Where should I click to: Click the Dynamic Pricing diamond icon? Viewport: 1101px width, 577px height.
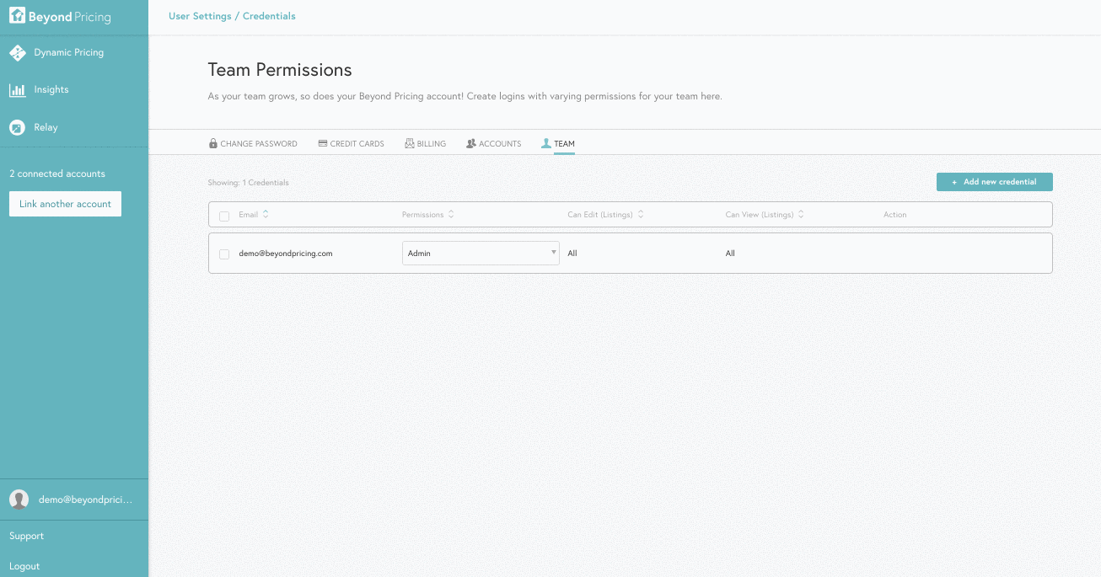click(18, 53)
